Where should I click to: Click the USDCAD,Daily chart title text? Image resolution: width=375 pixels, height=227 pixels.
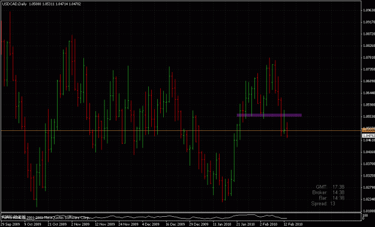(14, 4)
